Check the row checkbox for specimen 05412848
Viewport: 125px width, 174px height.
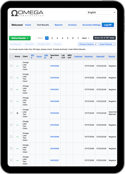(x=11, y=78)
